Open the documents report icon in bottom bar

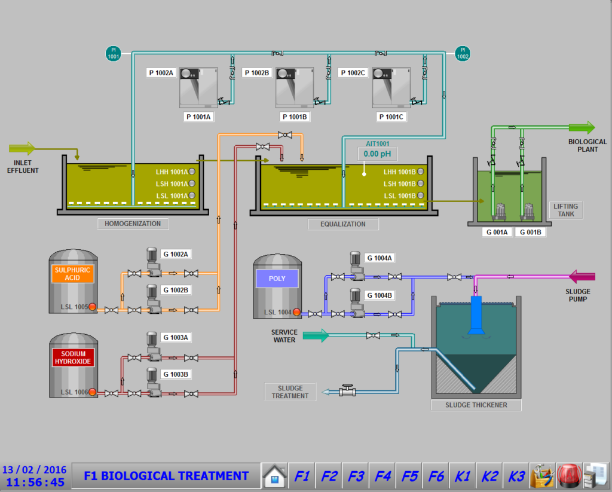click(x=596, y=476)
